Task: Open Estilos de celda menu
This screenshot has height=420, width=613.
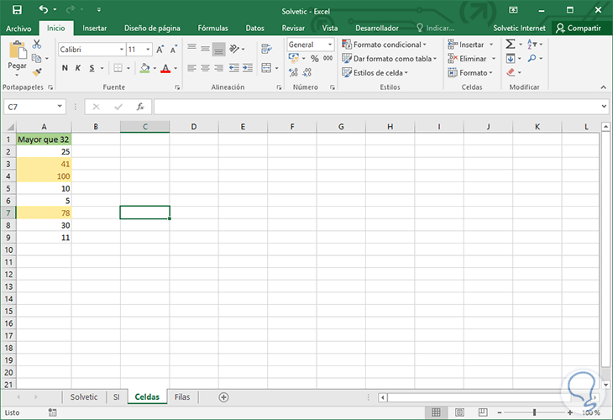Action: tap(375, 73)
